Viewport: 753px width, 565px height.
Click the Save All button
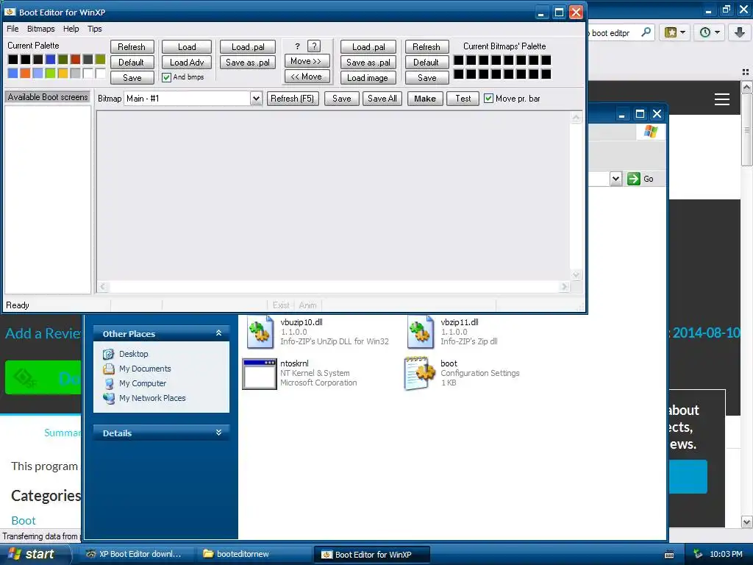pos(382,99)
